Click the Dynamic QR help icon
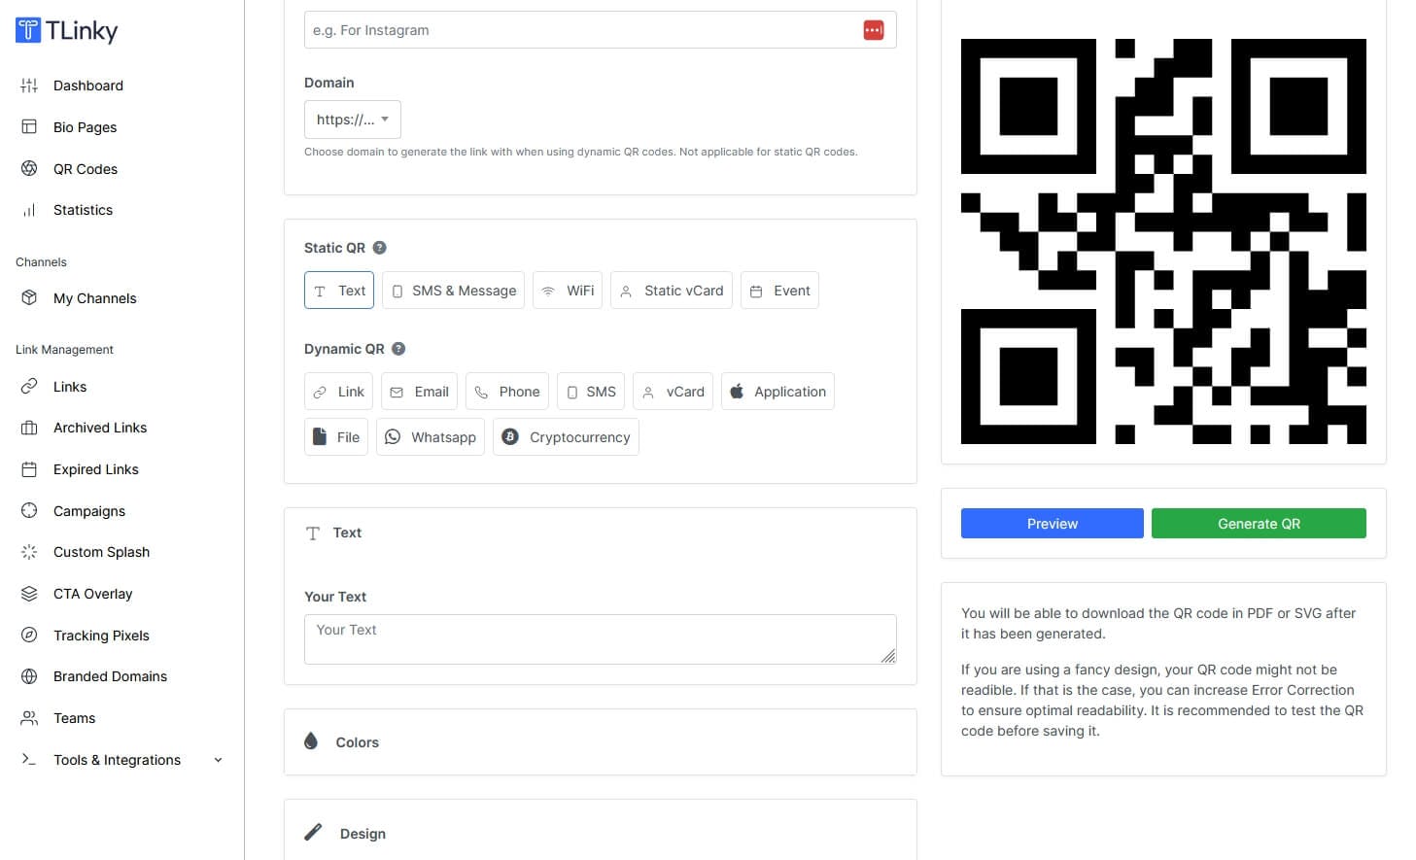The width and height of the screenshot is (1416, 860). 398,349
